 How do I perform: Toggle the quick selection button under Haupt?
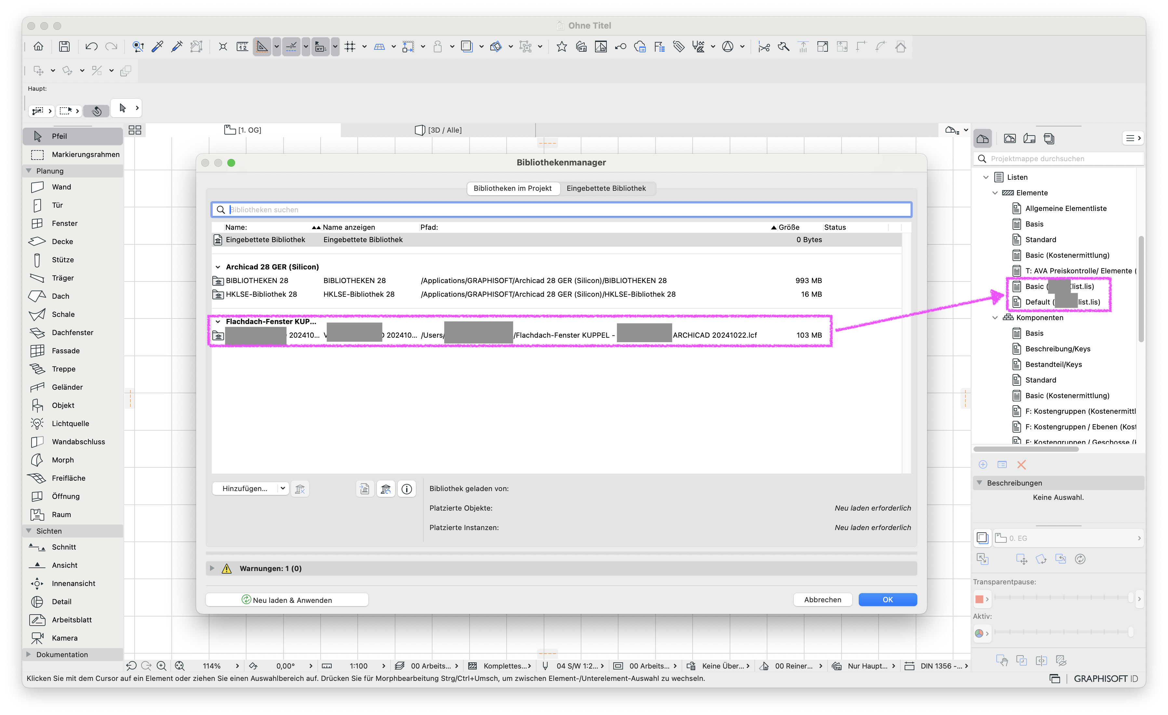point(96,111)
